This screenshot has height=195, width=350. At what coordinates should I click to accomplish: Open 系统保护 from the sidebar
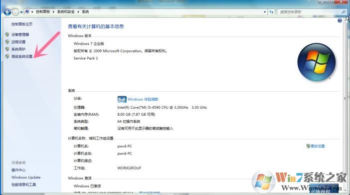point(18,49)
